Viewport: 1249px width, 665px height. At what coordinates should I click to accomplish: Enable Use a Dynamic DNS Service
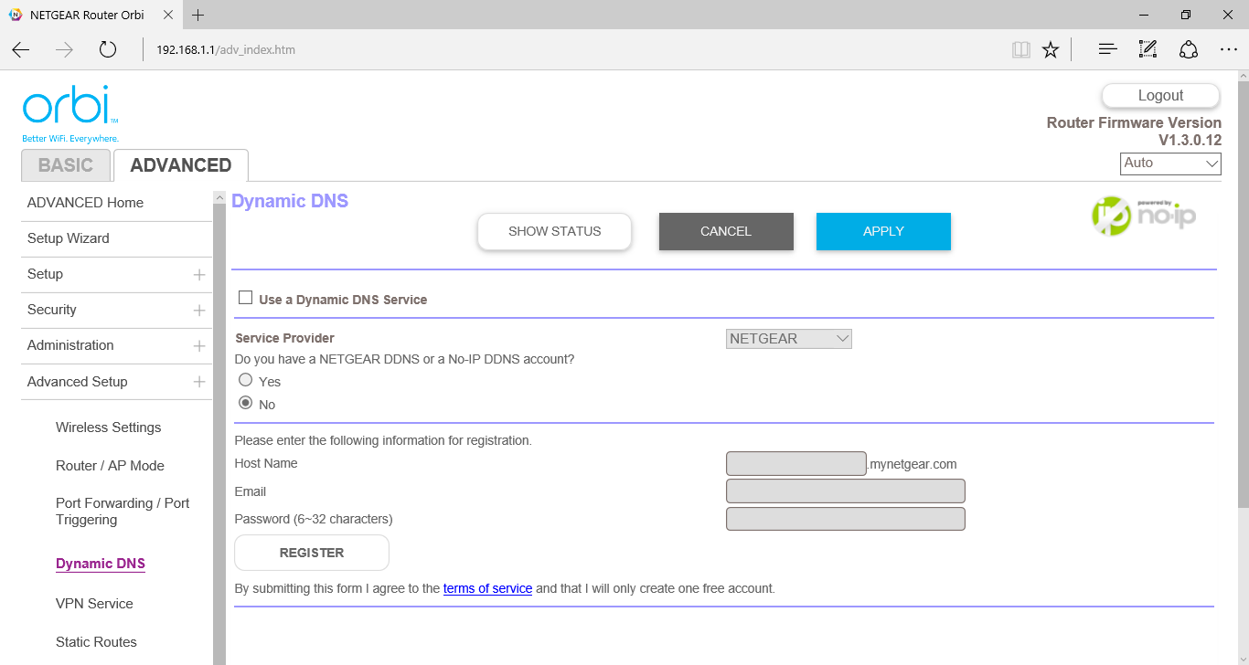[245, 298]
